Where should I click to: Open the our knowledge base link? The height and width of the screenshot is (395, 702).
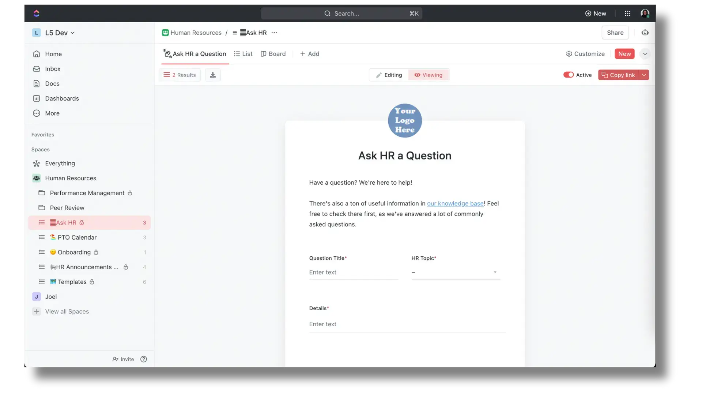coord(455,203)
